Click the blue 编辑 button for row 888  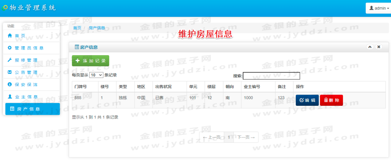[307, 100]
